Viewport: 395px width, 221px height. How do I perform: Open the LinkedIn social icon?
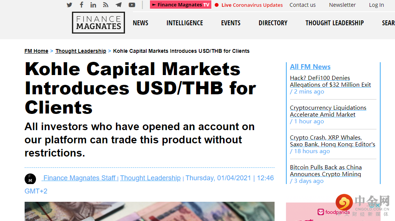tap(93, 5)
